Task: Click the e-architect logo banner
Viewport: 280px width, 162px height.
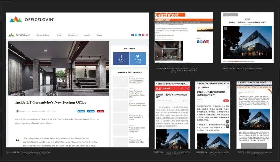Action: click(x=170, y=15)
